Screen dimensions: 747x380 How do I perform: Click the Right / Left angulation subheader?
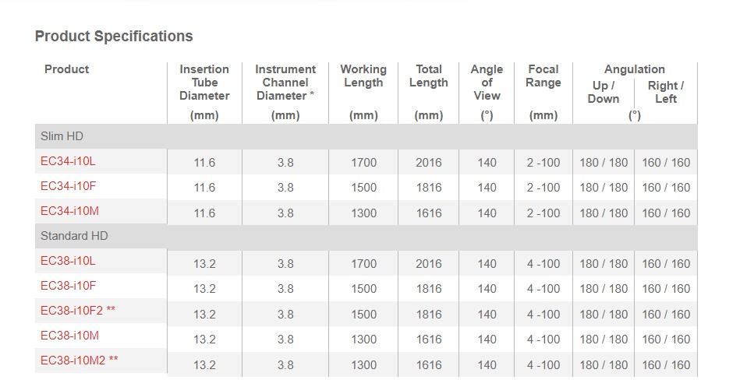666,92
